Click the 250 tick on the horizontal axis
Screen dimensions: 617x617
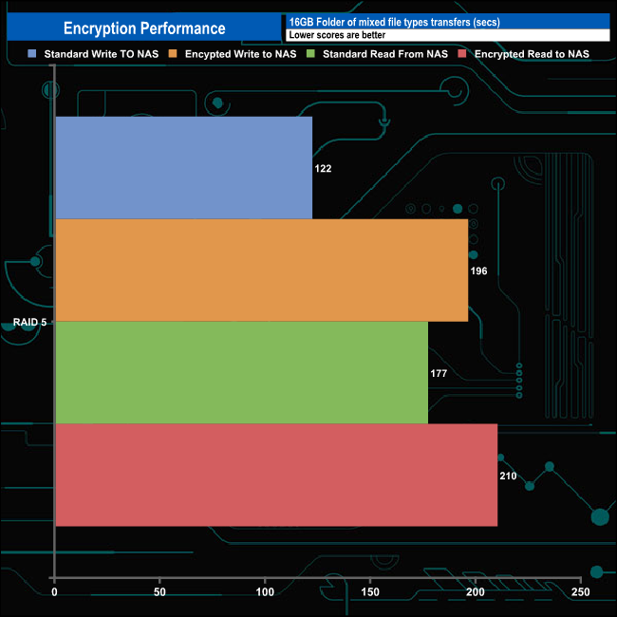(580, 592)
